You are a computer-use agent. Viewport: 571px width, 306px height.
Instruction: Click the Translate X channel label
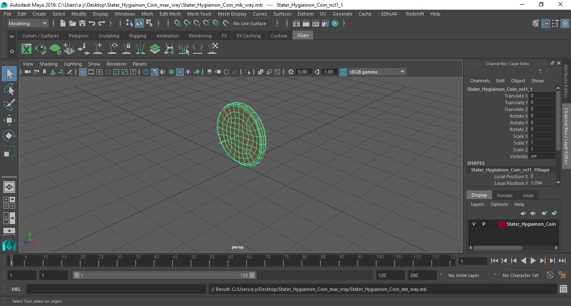(x=516, y=96)
